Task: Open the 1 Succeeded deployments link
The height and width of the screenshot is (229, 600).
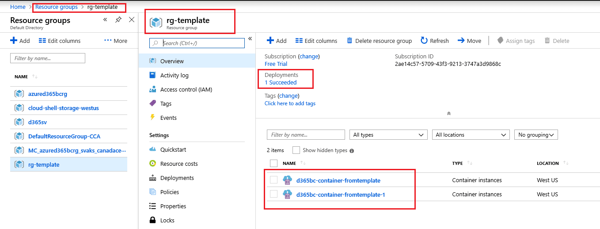Action: 281,83
